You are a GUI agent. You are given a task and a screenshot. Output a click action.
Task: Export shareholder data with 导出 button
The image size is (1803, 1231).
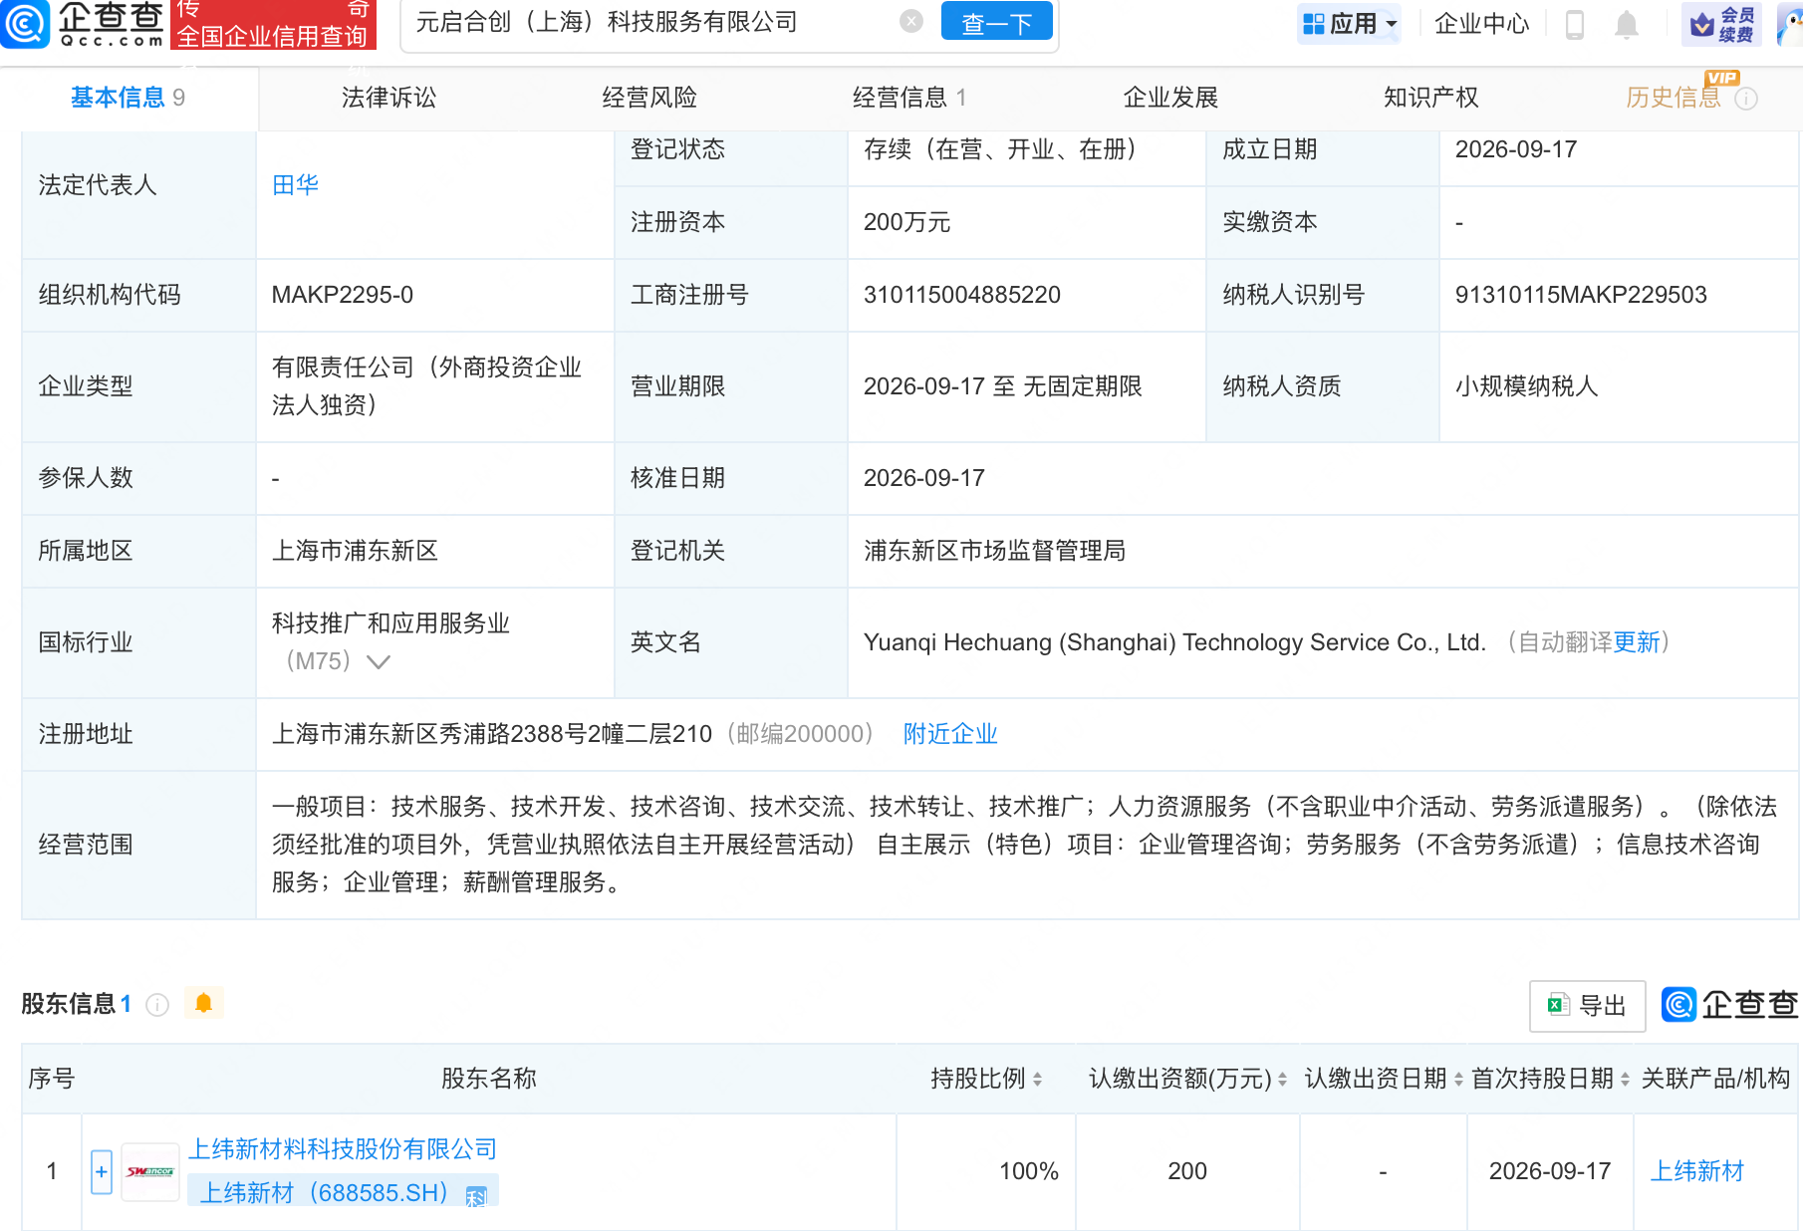point(1587,1006)
